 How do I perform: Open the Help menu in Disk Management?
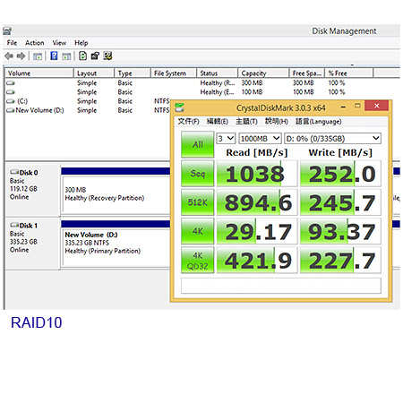pyautogui.click(x=81, y=43)
